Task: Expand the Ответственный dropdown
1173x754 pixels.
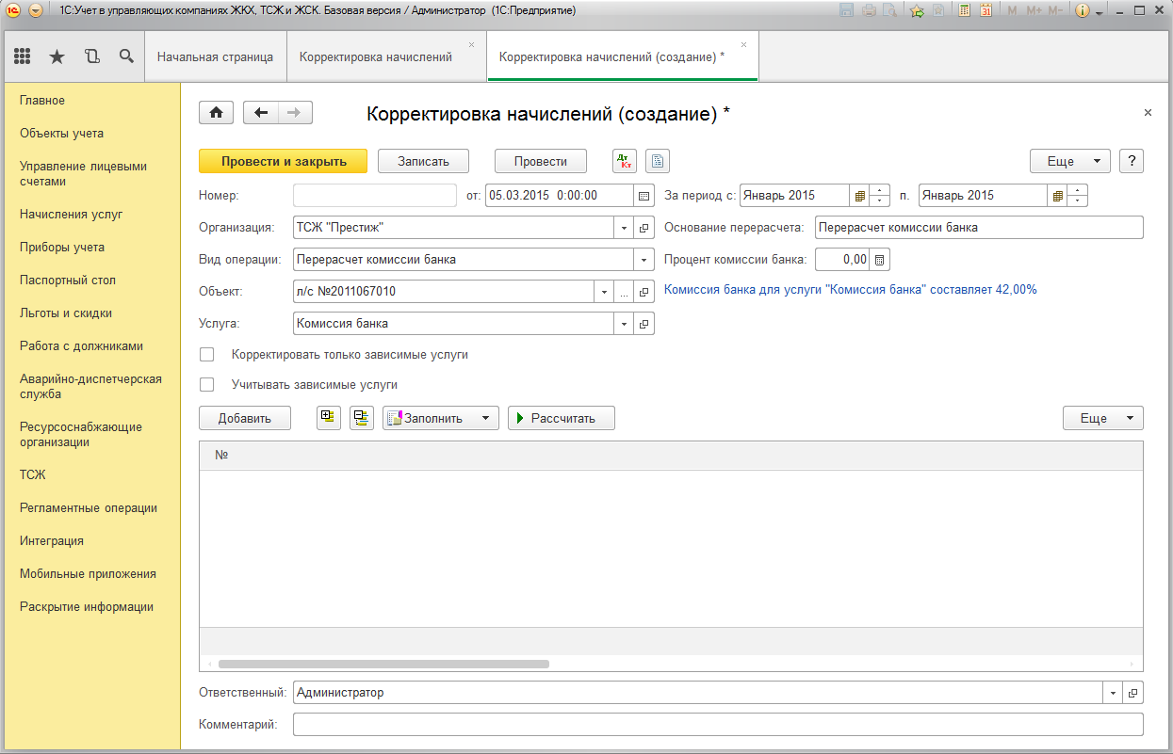Action: point(1114,693)
